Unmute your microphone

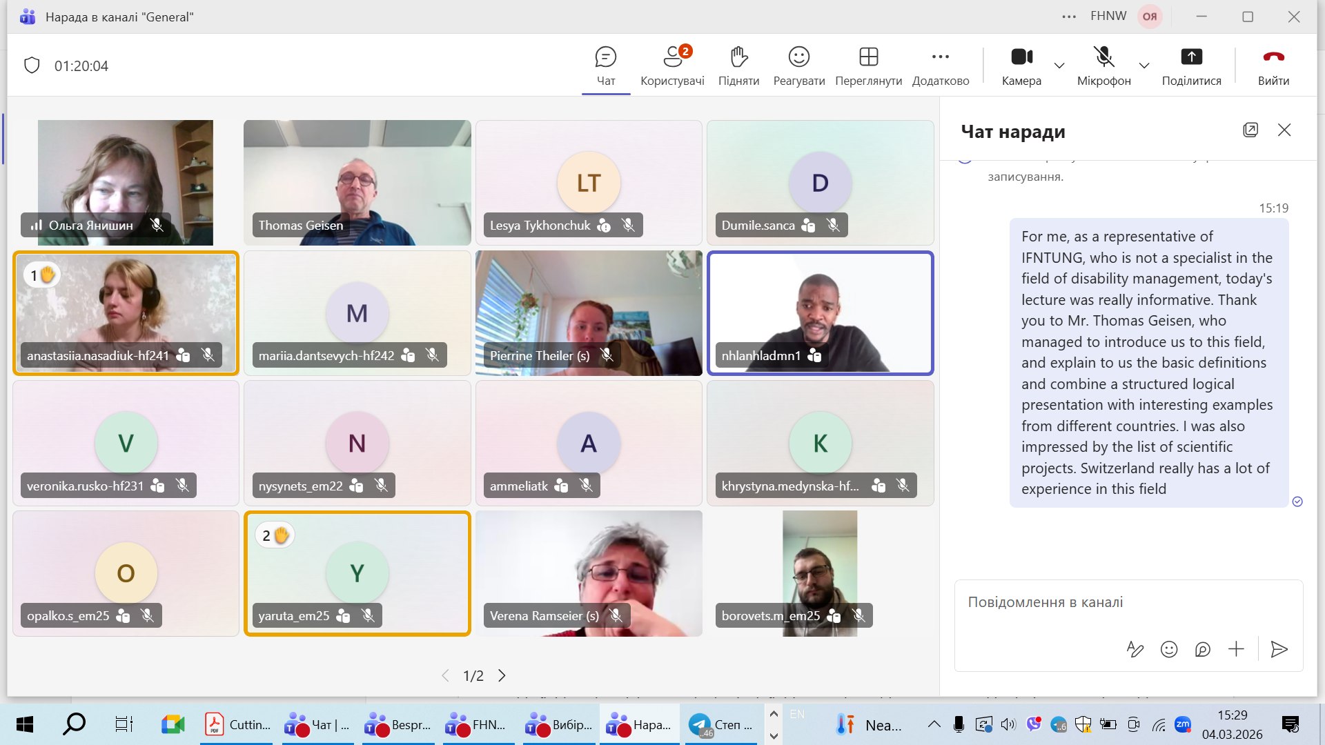click(x=1102, y=66)
